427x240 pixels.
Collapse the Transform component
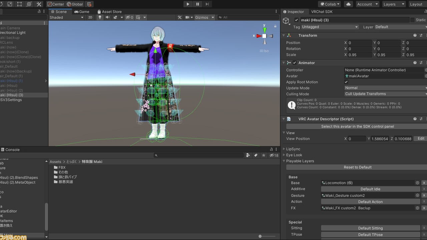coord(284,35)
